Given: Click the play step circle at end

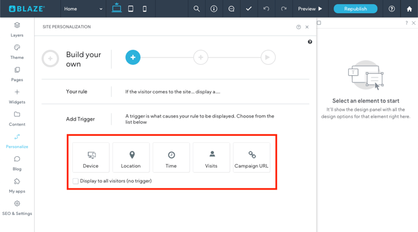Looking at the screenshot, I should pyautogui.click(x=268, y=58).
